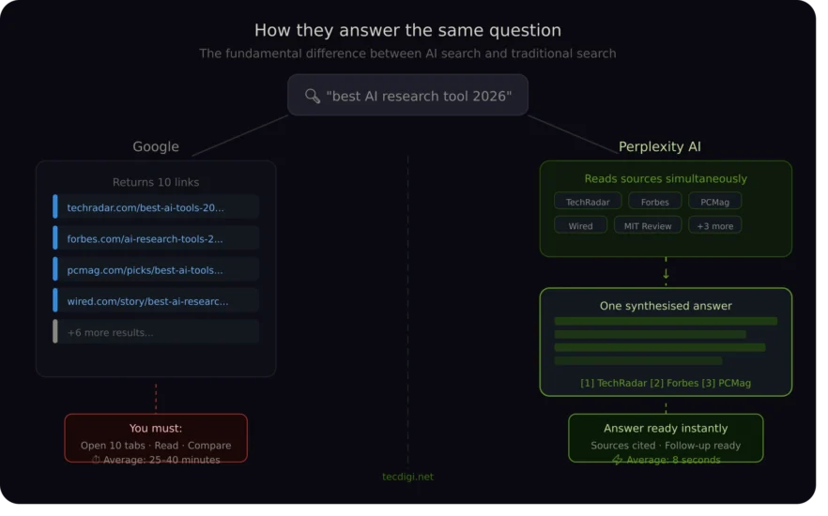Click the "+6 more results..." row
Screen dimensions: 828x516
[156, 332]
